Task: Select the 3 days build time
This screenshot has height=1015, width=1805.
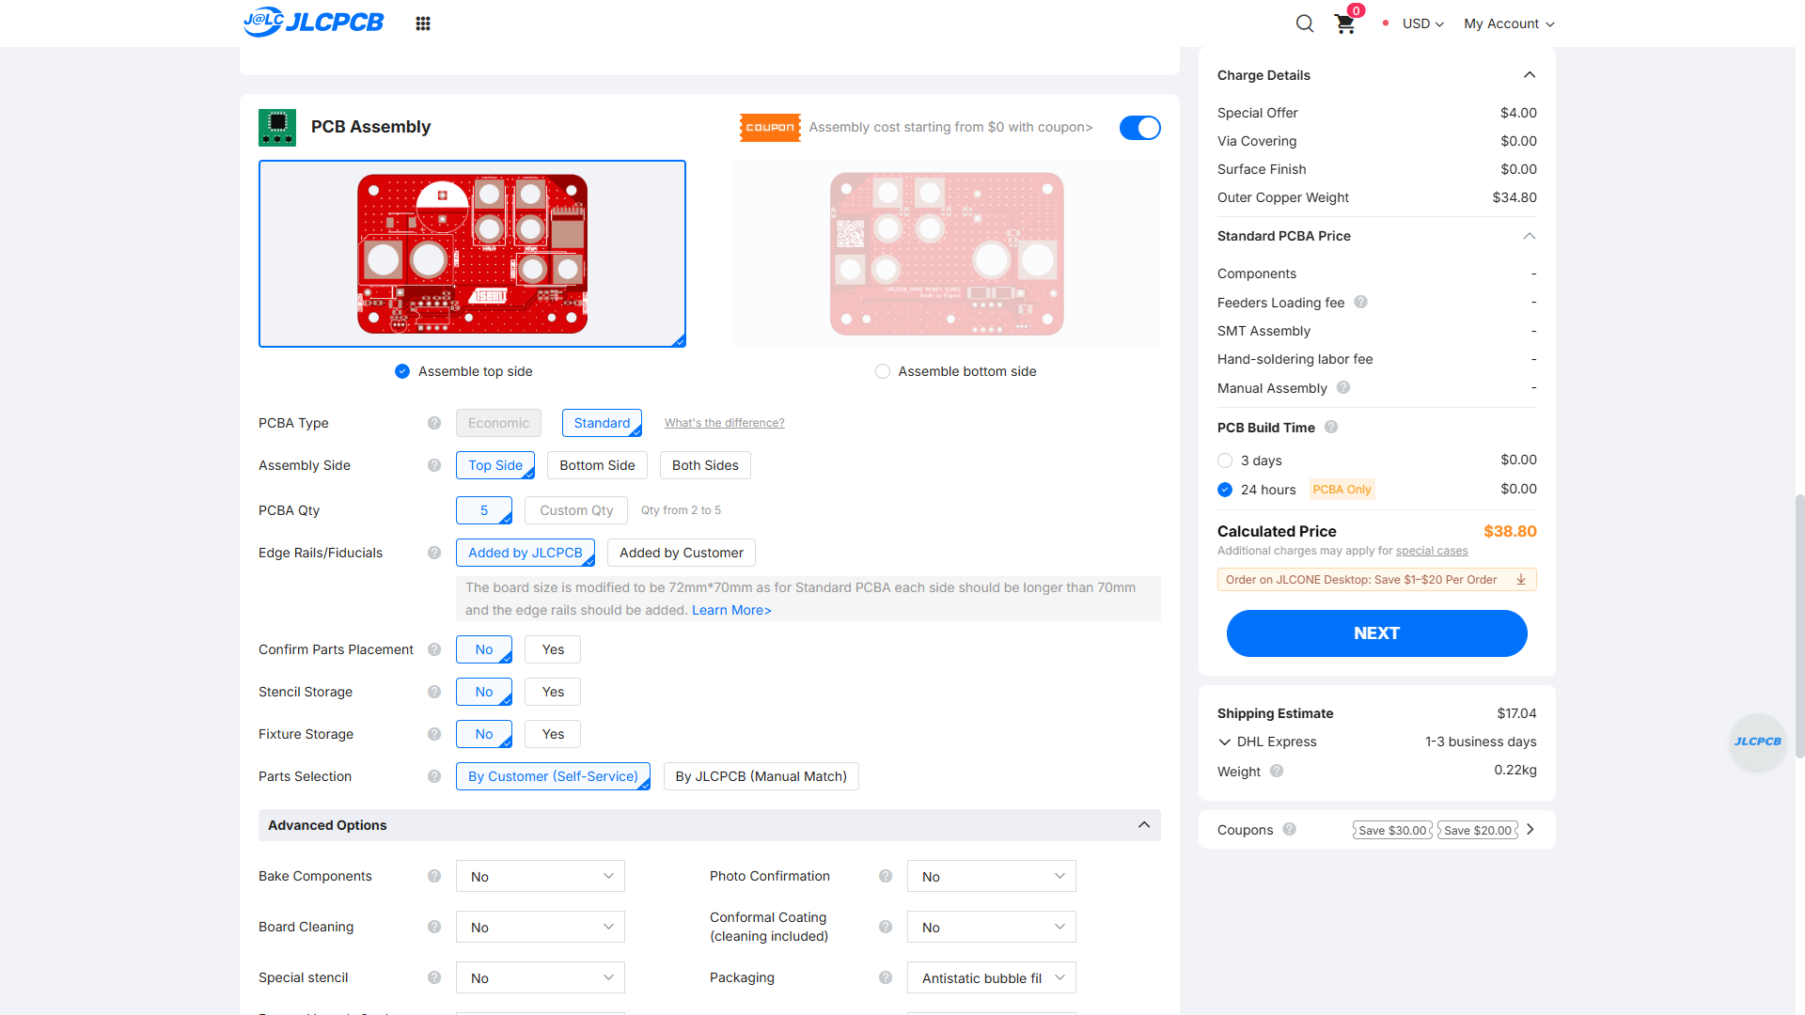Action: (x=1224, y=461)
